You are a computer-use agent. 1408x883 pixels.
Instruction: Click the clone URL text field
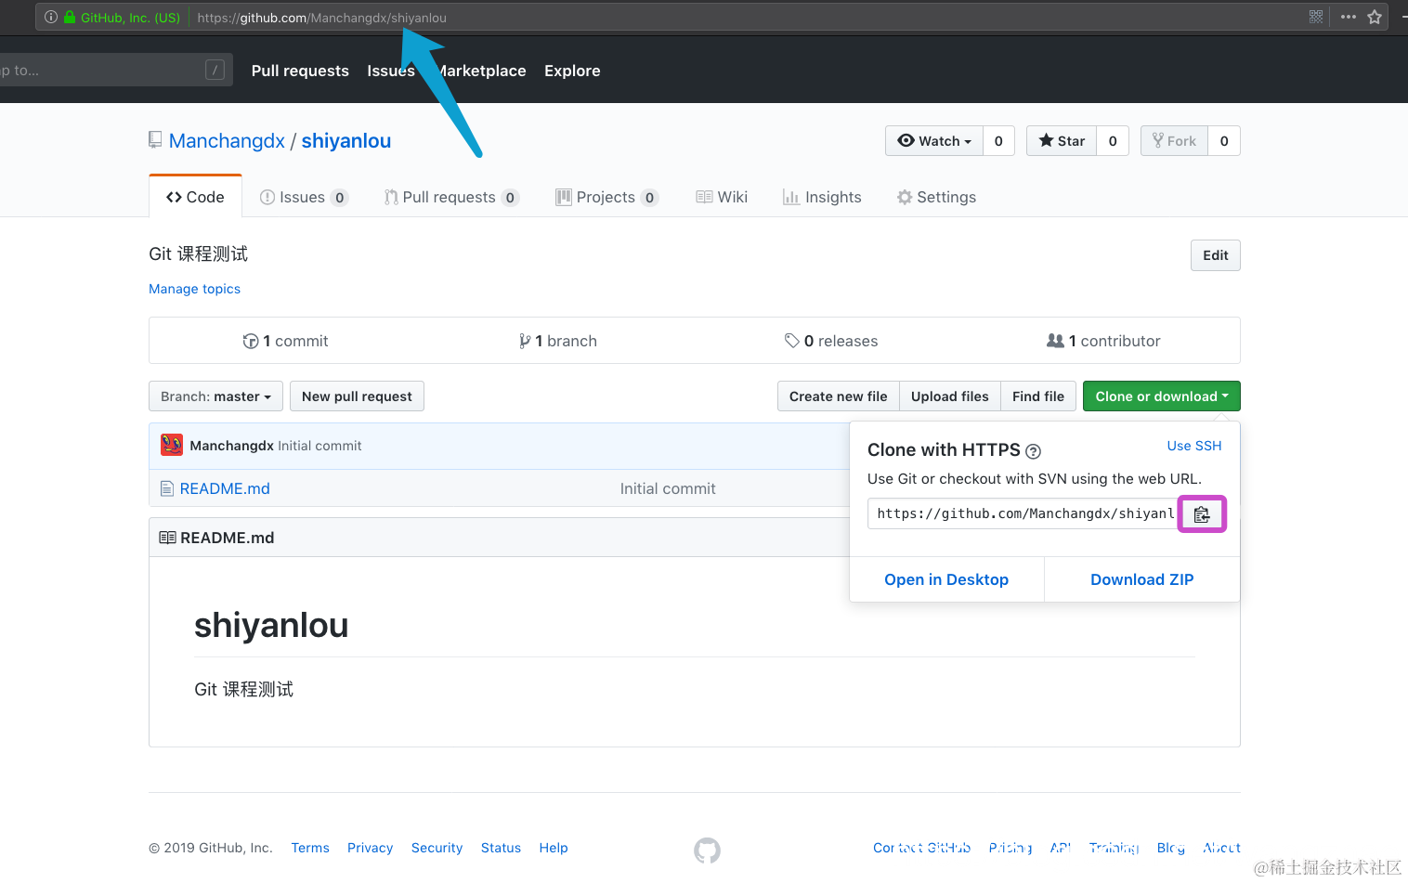[x=1023, y=513]
